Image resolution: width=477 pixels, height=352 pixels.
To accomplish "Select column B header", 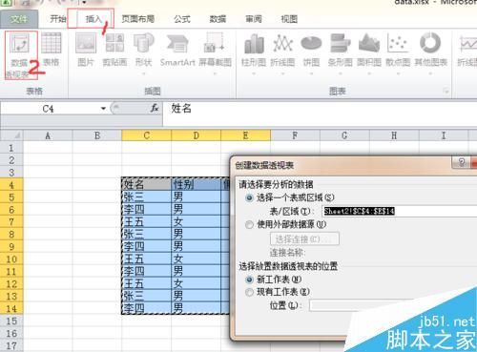I will 97,135.
